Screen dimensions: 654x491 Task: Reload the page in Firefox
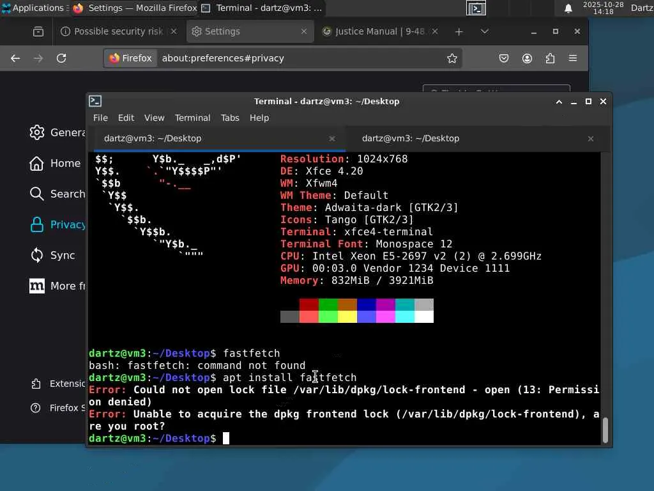(x=61, y=58)
